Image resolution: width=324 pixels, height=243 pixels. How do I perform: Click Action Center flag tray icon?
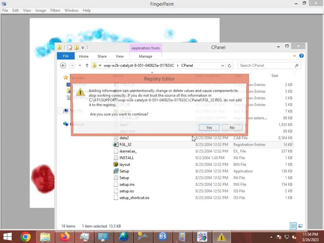[x=279, y=237]
